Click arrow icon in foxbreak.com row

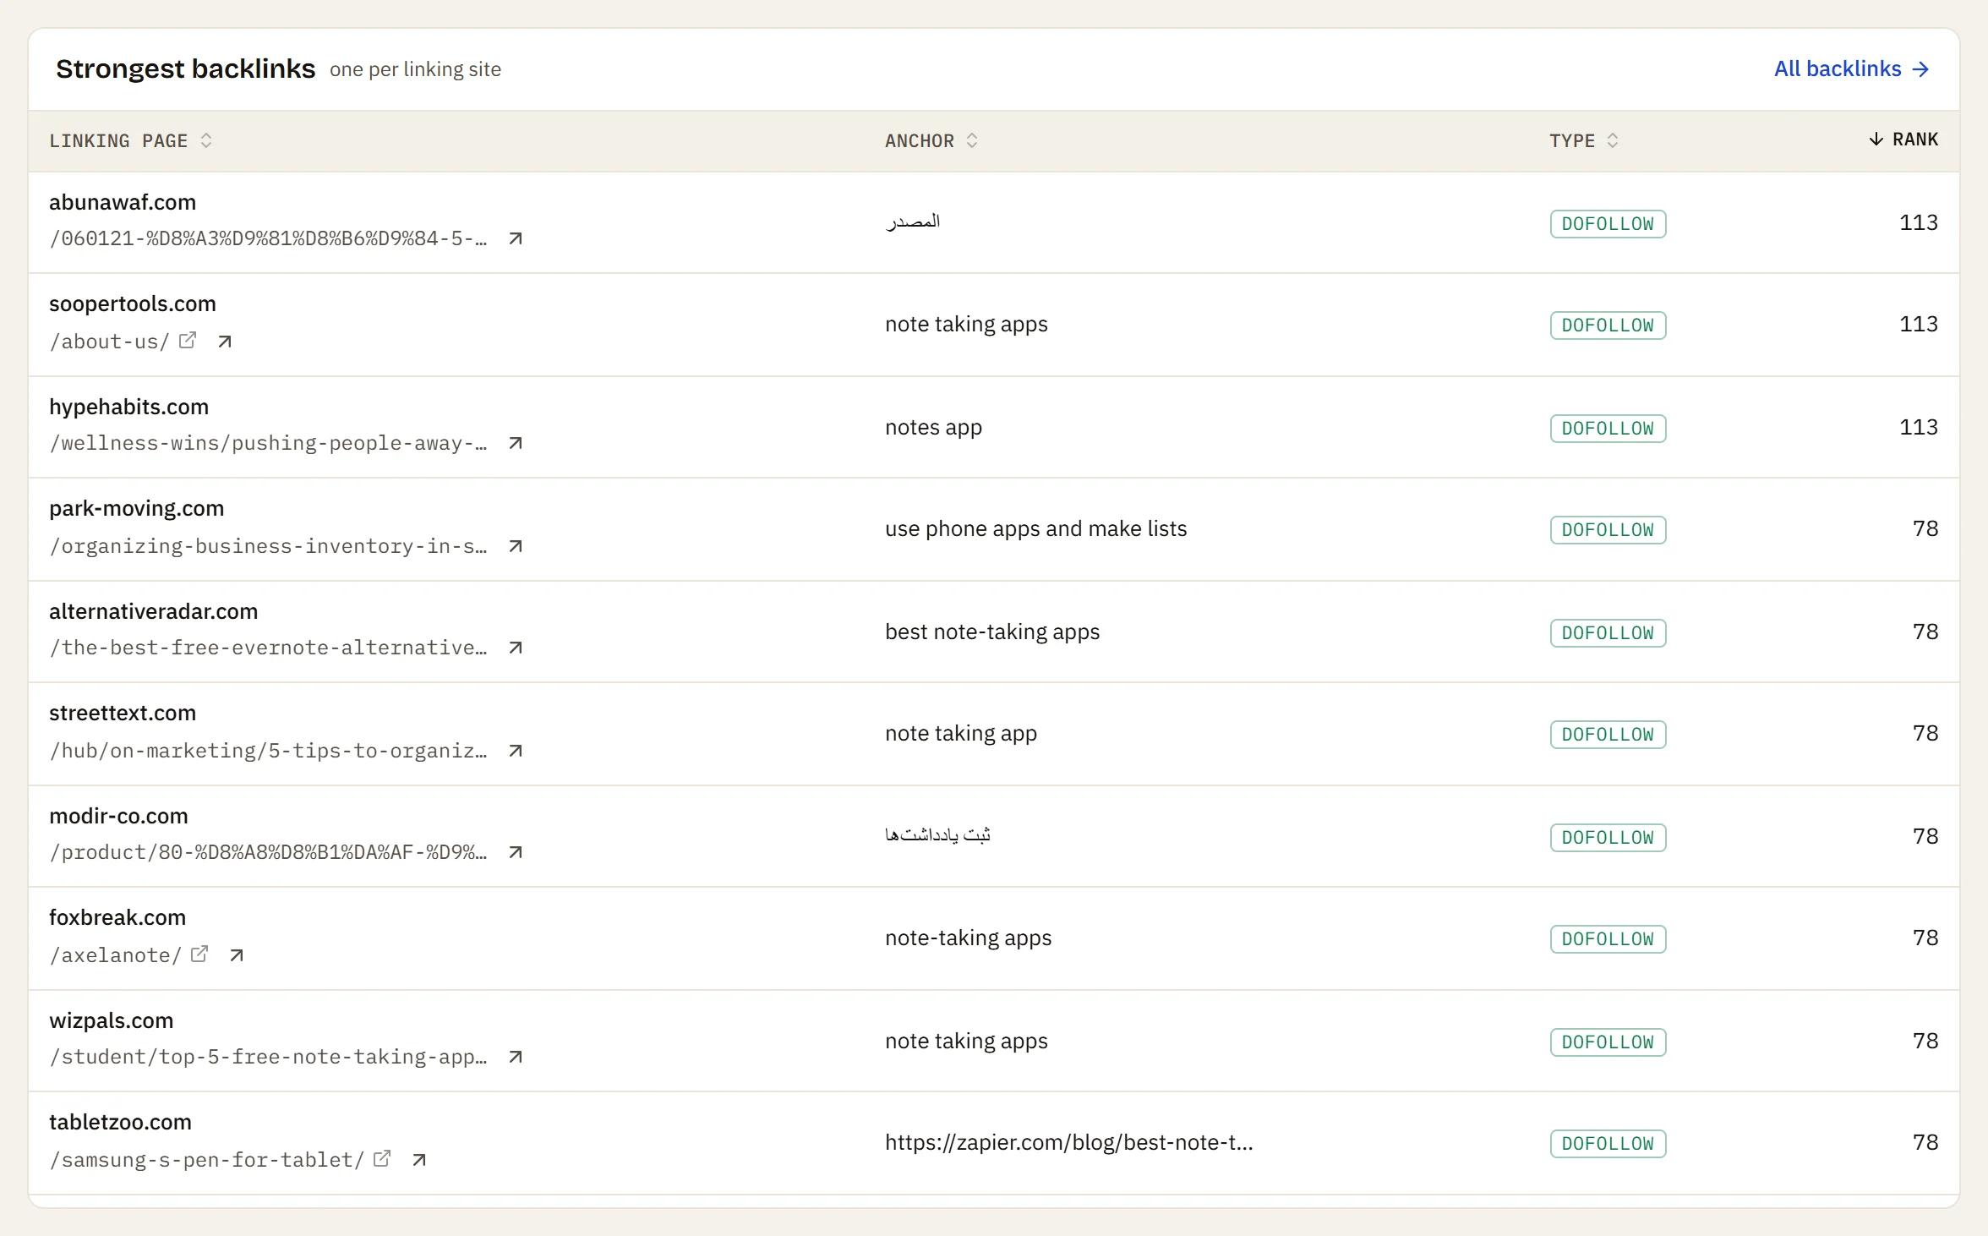tap(237, 955)
